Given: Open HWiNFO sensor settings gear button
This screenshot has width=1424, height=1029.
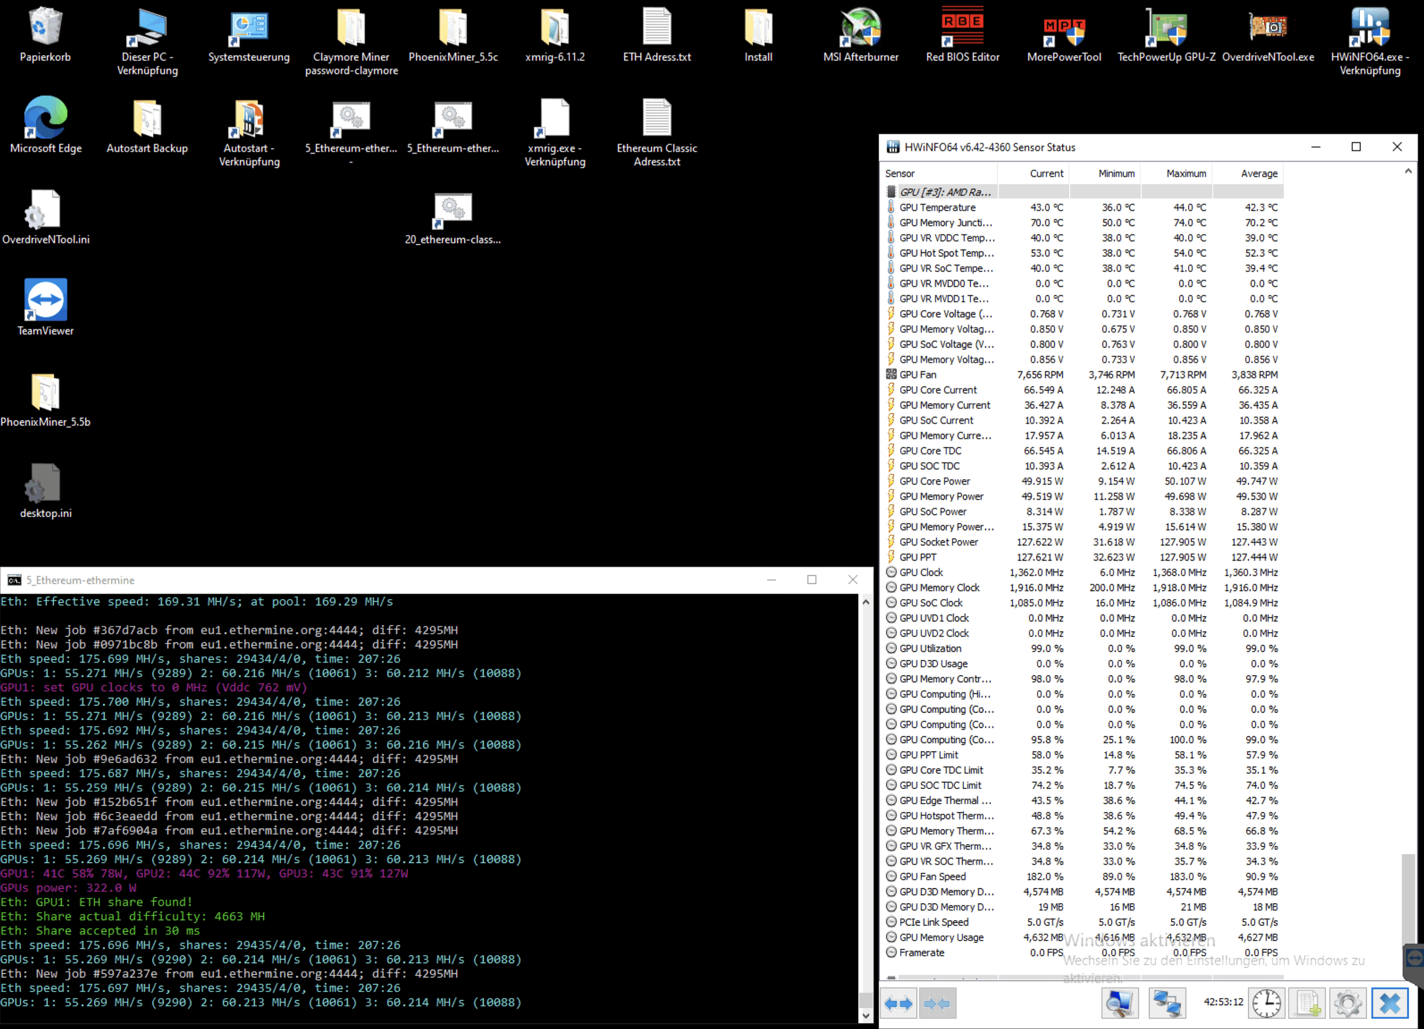Looking at the screenshot, I should click(x=1348, y=1003).
